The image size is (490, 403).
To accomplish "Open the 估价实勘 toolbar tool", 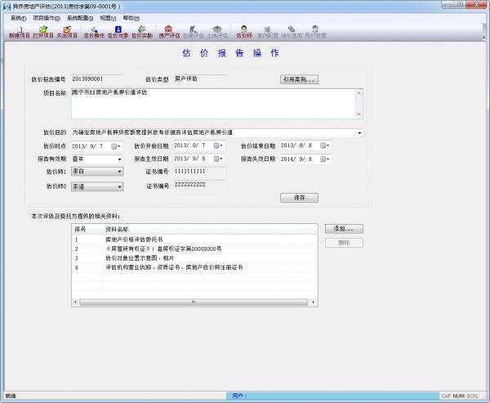I will (142, 32).
